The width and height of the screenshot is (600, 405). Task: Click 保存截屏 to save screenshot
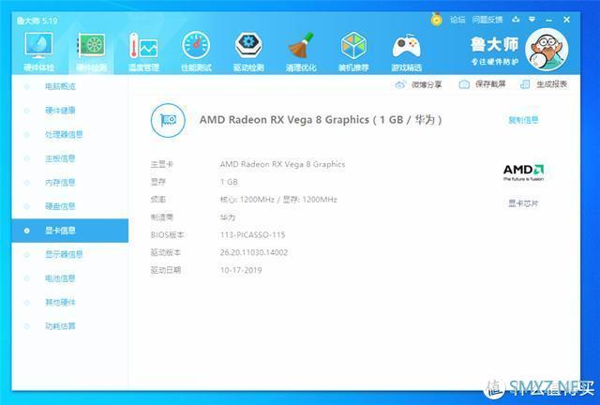(482, 84)
